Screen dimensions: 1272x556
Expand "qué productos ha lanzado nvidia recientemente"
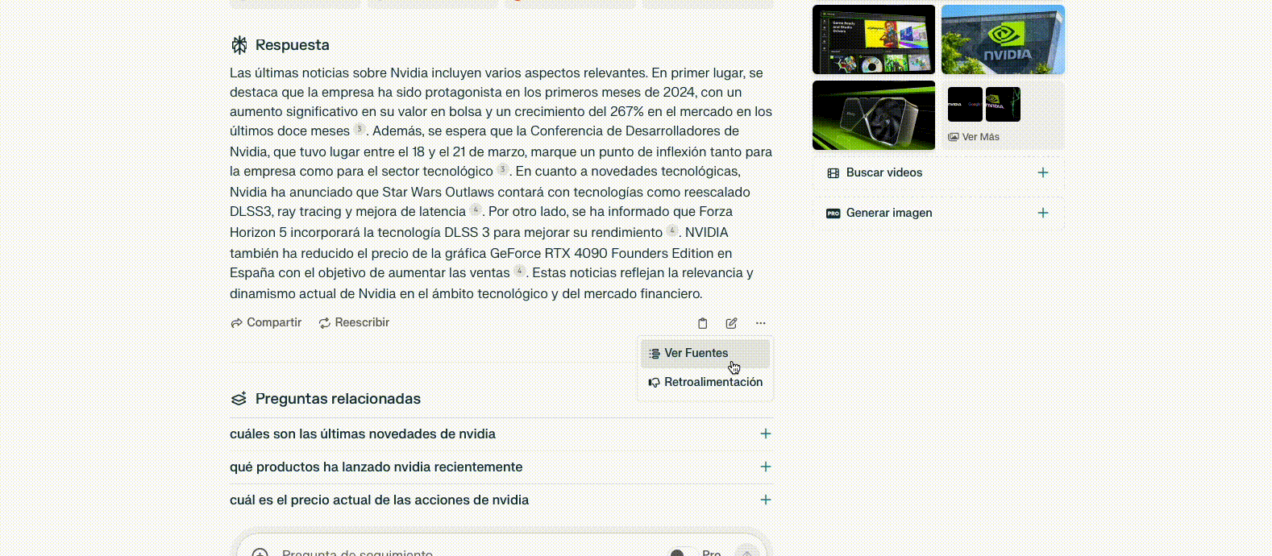[x=501, y=467]
